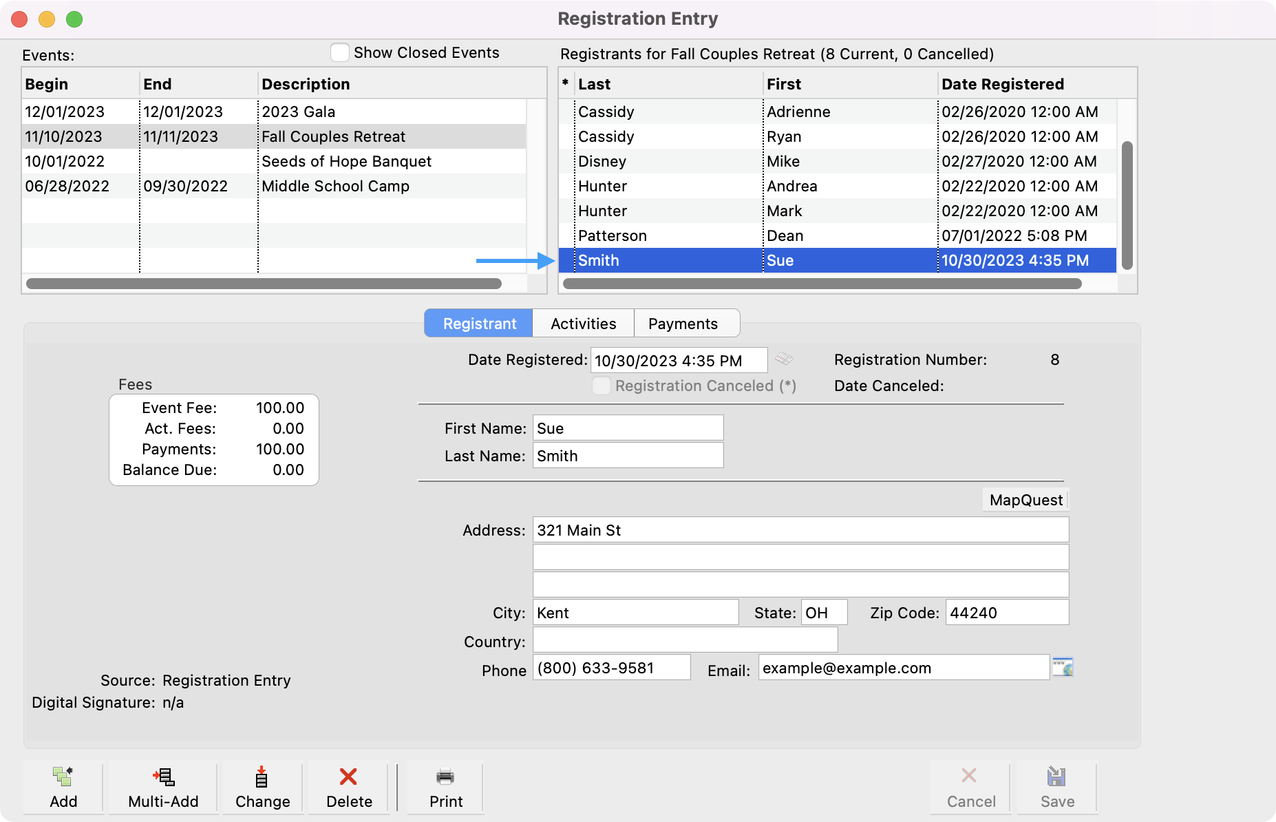Click the First Name input field
Screen dimensions: 1276x822
pos(628,428)
